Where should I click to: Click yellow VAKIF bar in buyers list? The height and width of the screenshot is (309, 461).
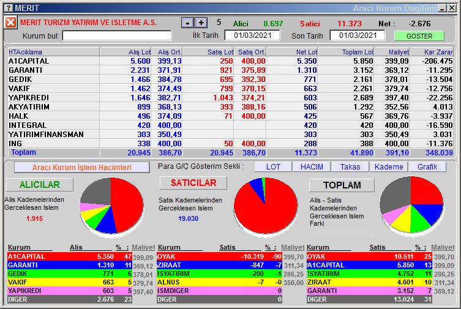pos(70,282)
